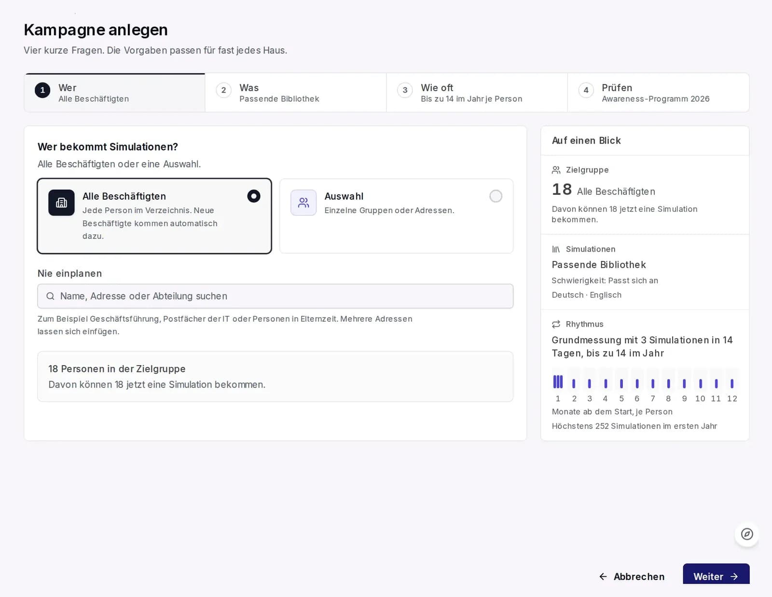Click the compass help button
Viewport: 772px width, 597px height.
(747, 534)
